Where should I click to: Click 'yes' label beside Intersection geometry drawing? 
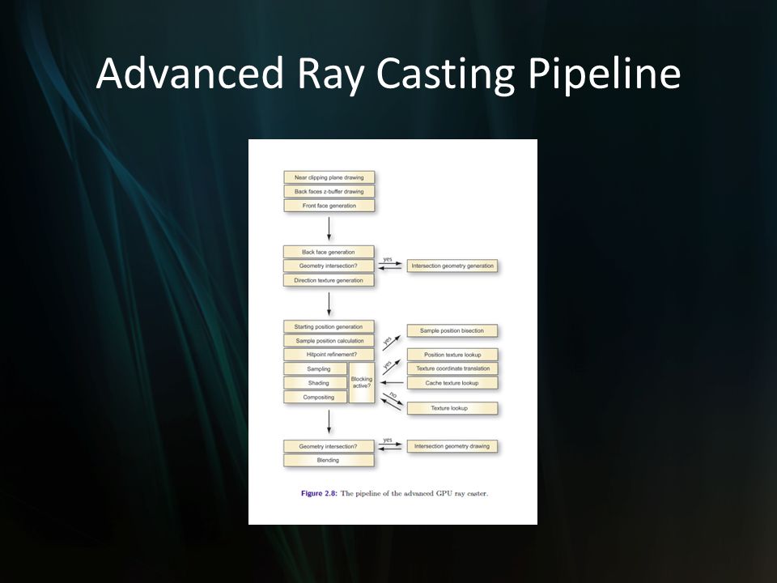tap(388, 440)
